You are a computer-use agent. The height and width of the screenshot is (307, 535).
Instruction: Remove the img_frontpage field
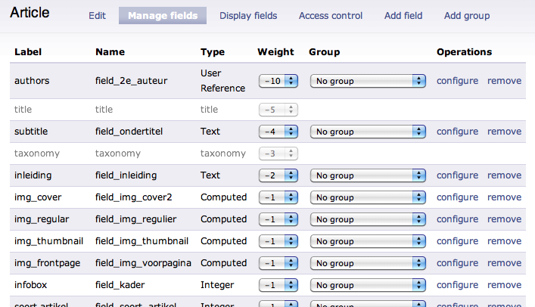(504, 263)
